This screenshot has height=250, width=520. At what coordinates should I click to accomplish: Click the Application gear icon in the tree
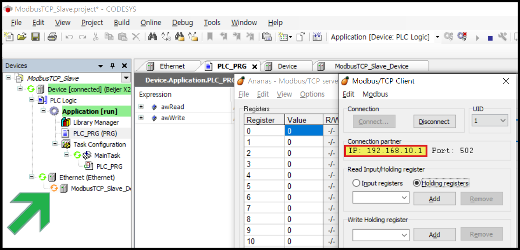click(x=55, y=111)
